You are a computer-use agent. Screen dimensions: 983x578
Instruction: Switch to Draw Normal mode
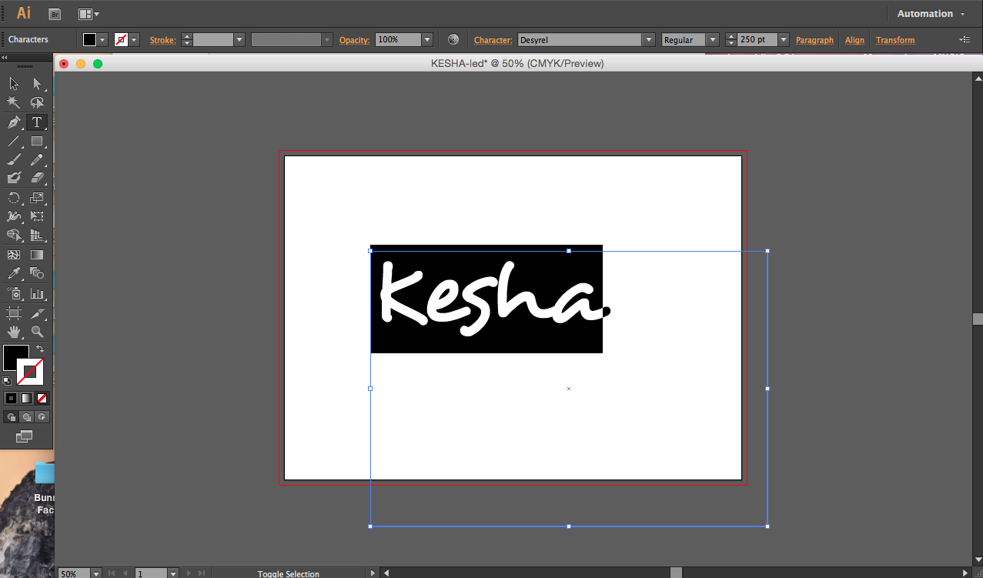point(11,416)
